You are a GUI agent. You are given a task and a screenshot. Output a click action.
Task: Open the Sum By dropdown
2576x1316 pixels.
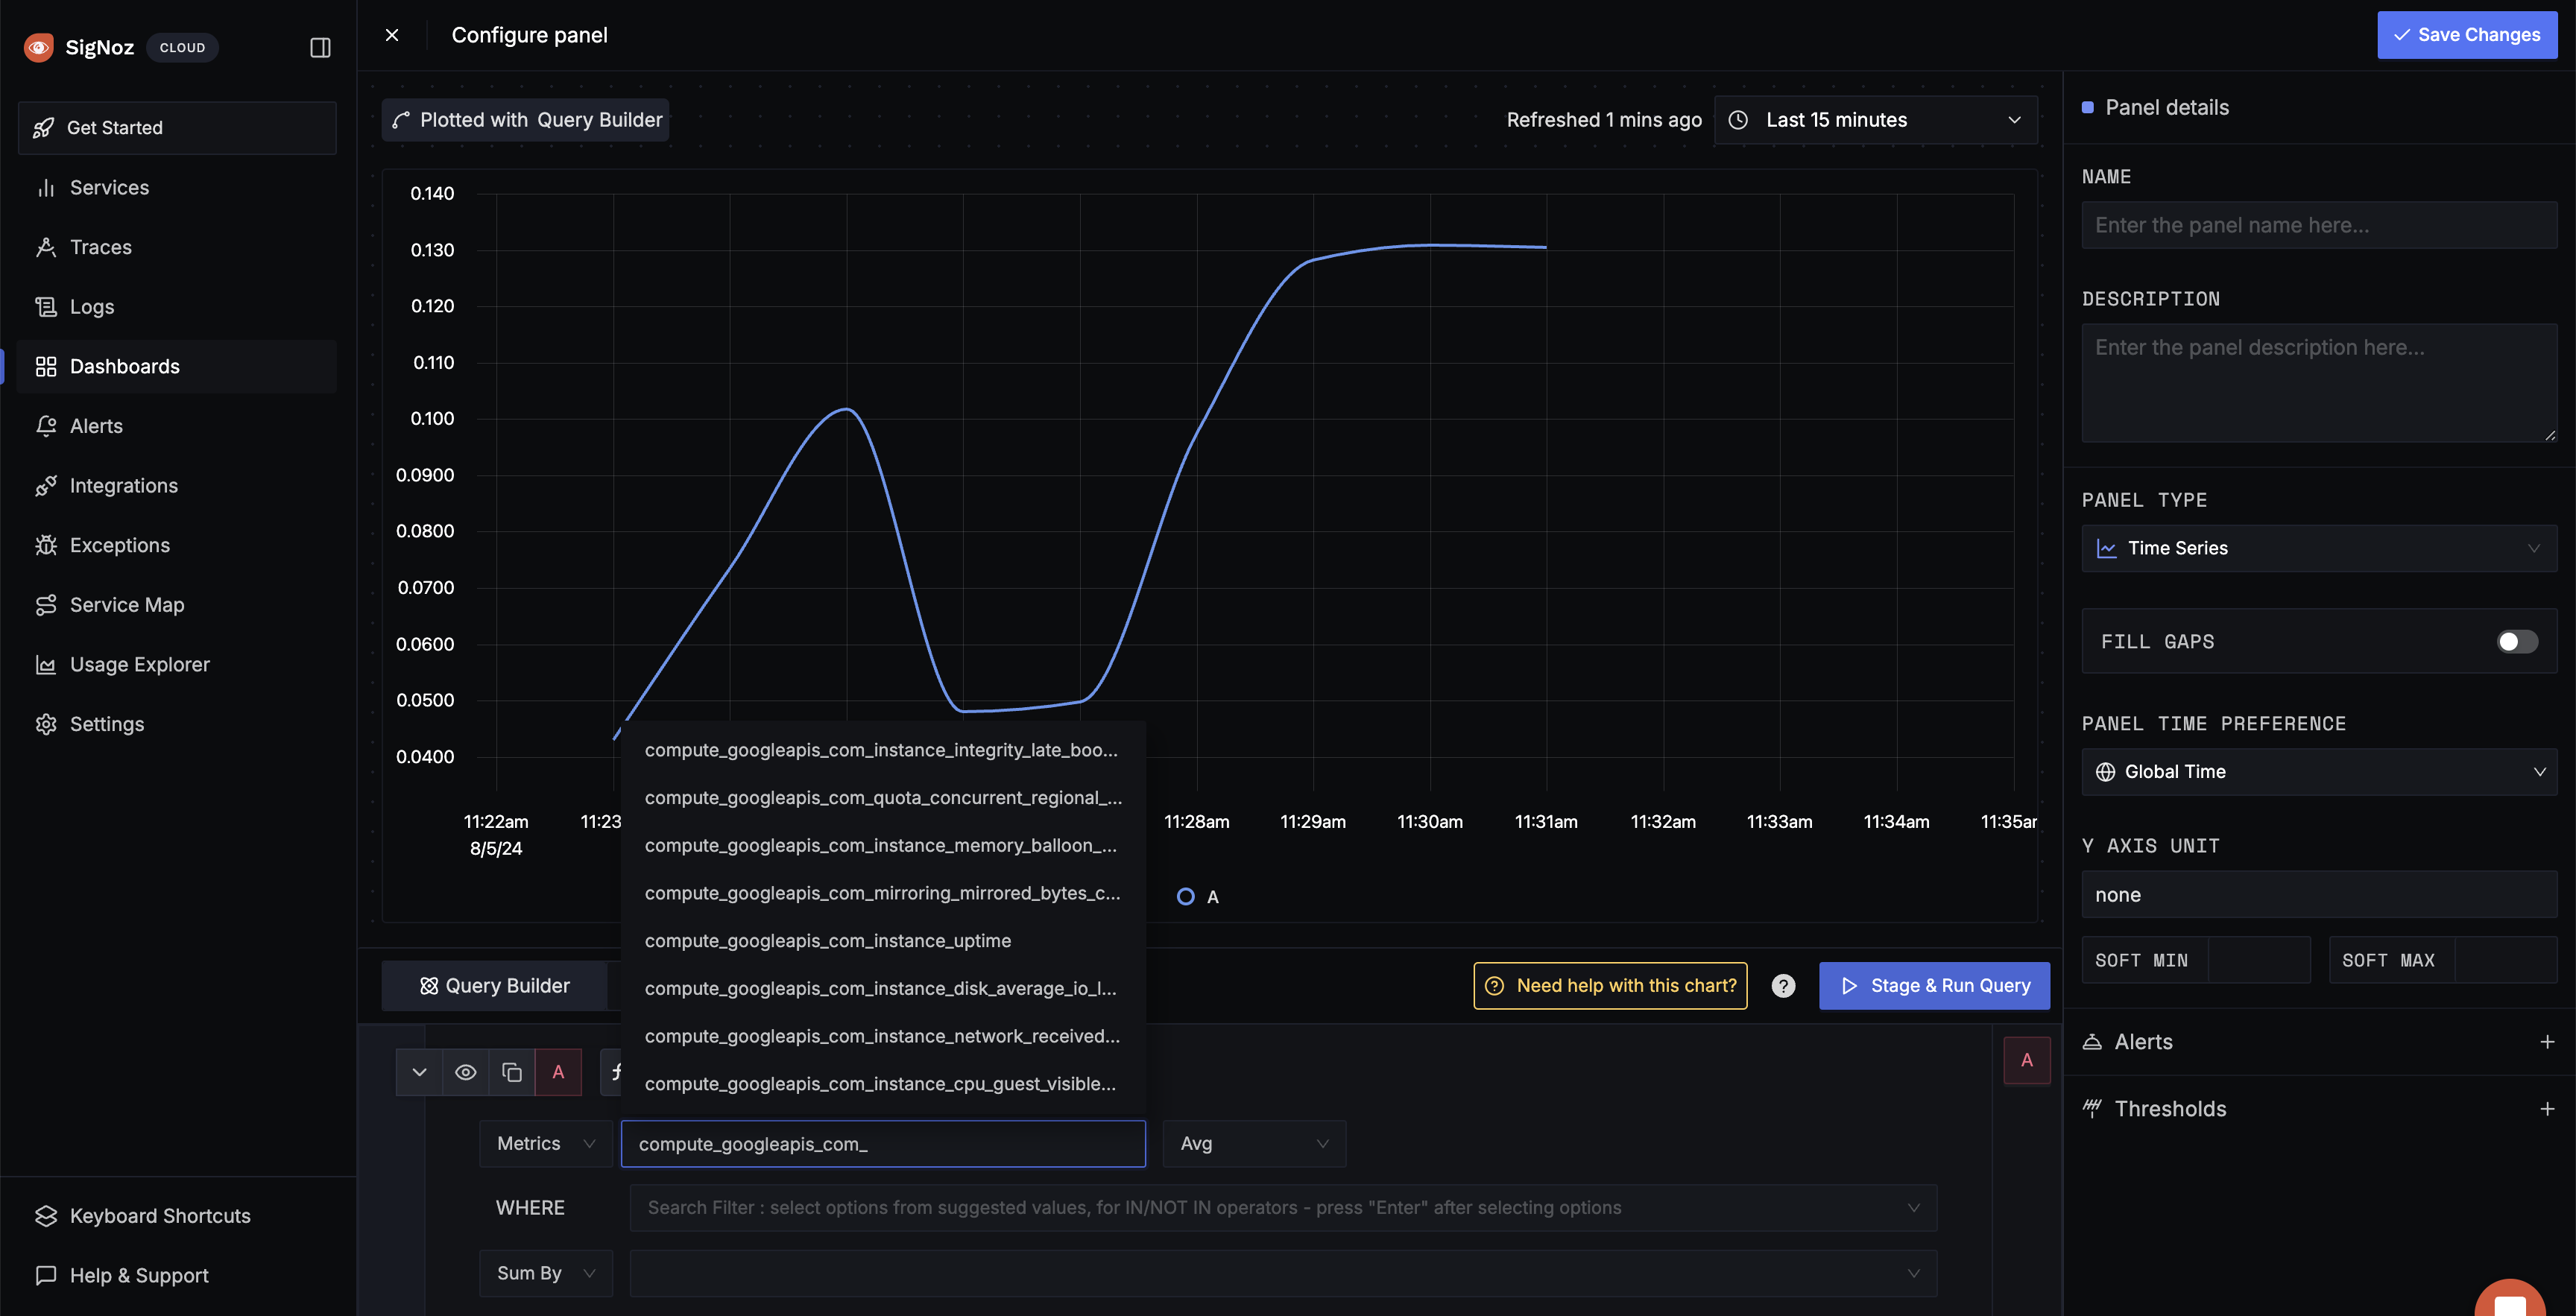tap(545, 1273)
